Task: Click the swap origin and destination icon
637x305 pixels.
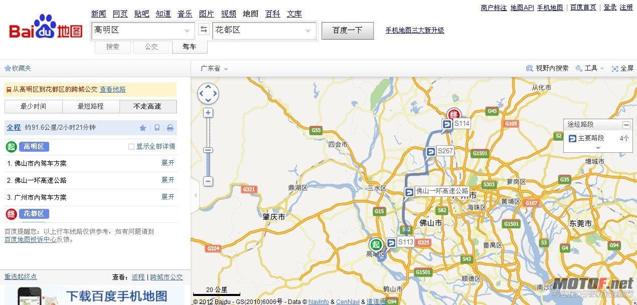Action: 204,30
